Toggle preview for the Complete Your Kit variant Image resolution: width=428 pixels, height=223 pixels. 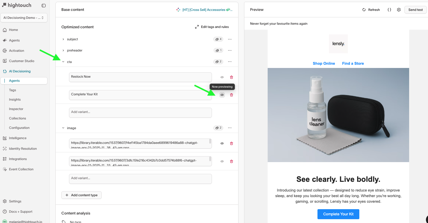(x=222, y=95)
